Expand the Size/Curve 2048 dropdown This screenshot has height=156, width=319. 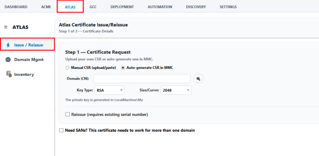[x=176, y=90]
